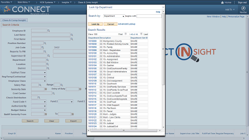
Task: Open lookup icon next to Department field
Action: (x=47, y=60)
